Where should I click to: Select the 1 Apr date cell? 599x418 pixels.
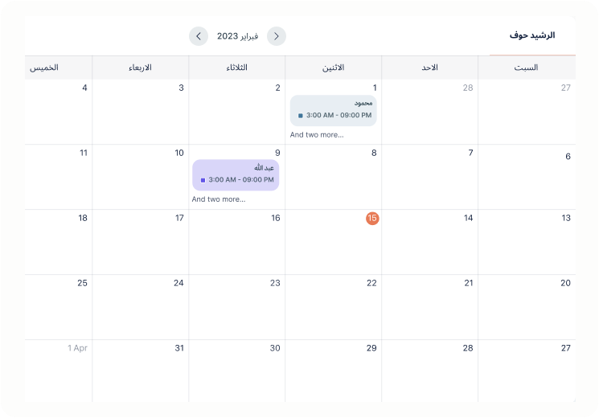point(59,371)
